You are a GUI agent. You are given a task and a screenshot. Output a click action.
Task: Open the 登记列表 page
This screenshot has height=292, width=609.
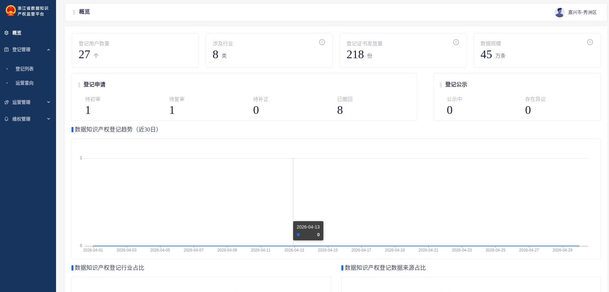[24, 69]
